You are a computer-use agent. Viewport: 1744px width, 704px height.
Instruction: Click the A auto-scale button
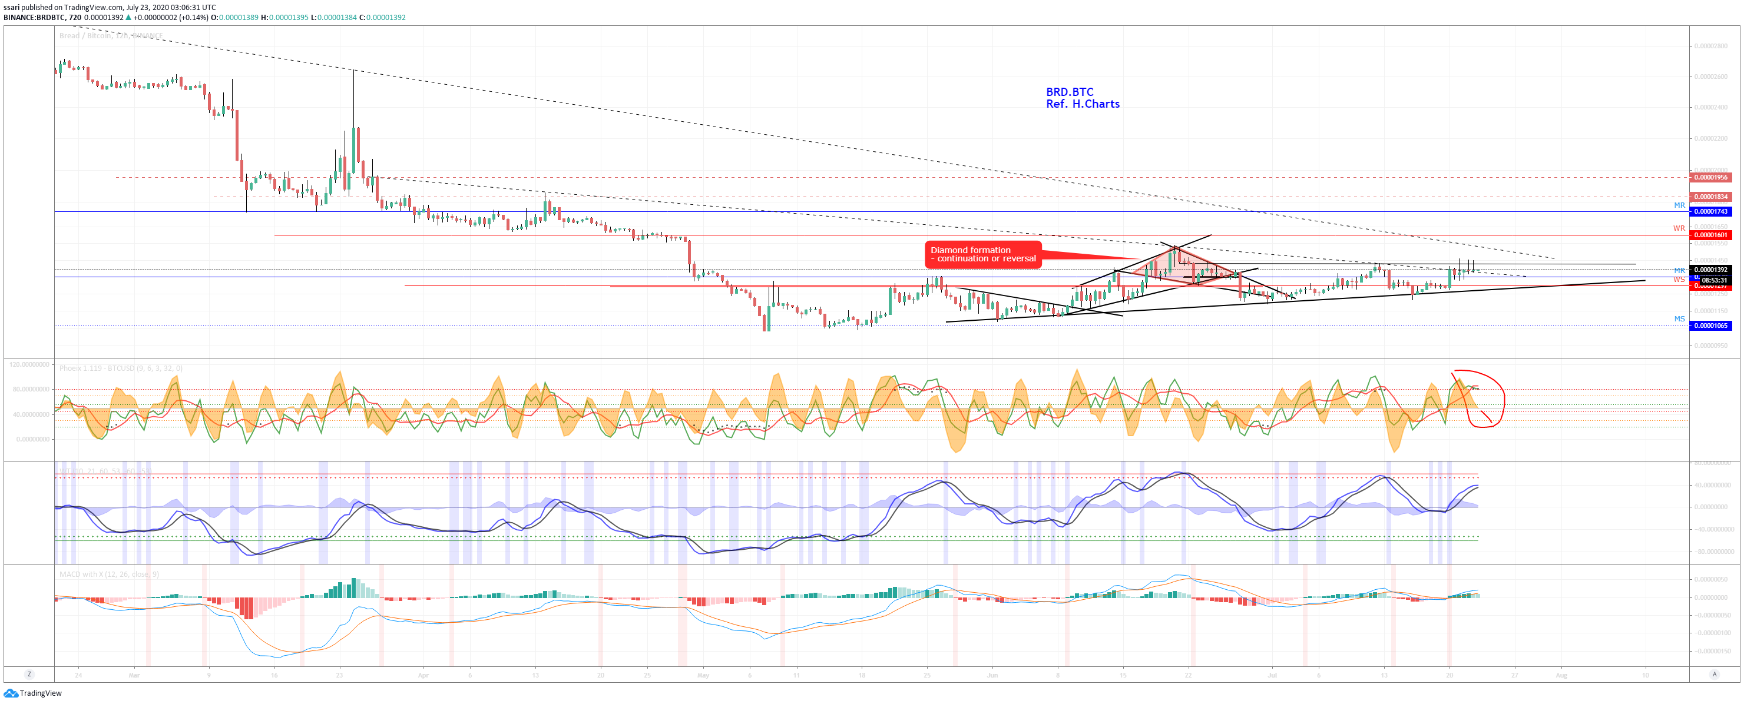click(x=1714, y=674)
